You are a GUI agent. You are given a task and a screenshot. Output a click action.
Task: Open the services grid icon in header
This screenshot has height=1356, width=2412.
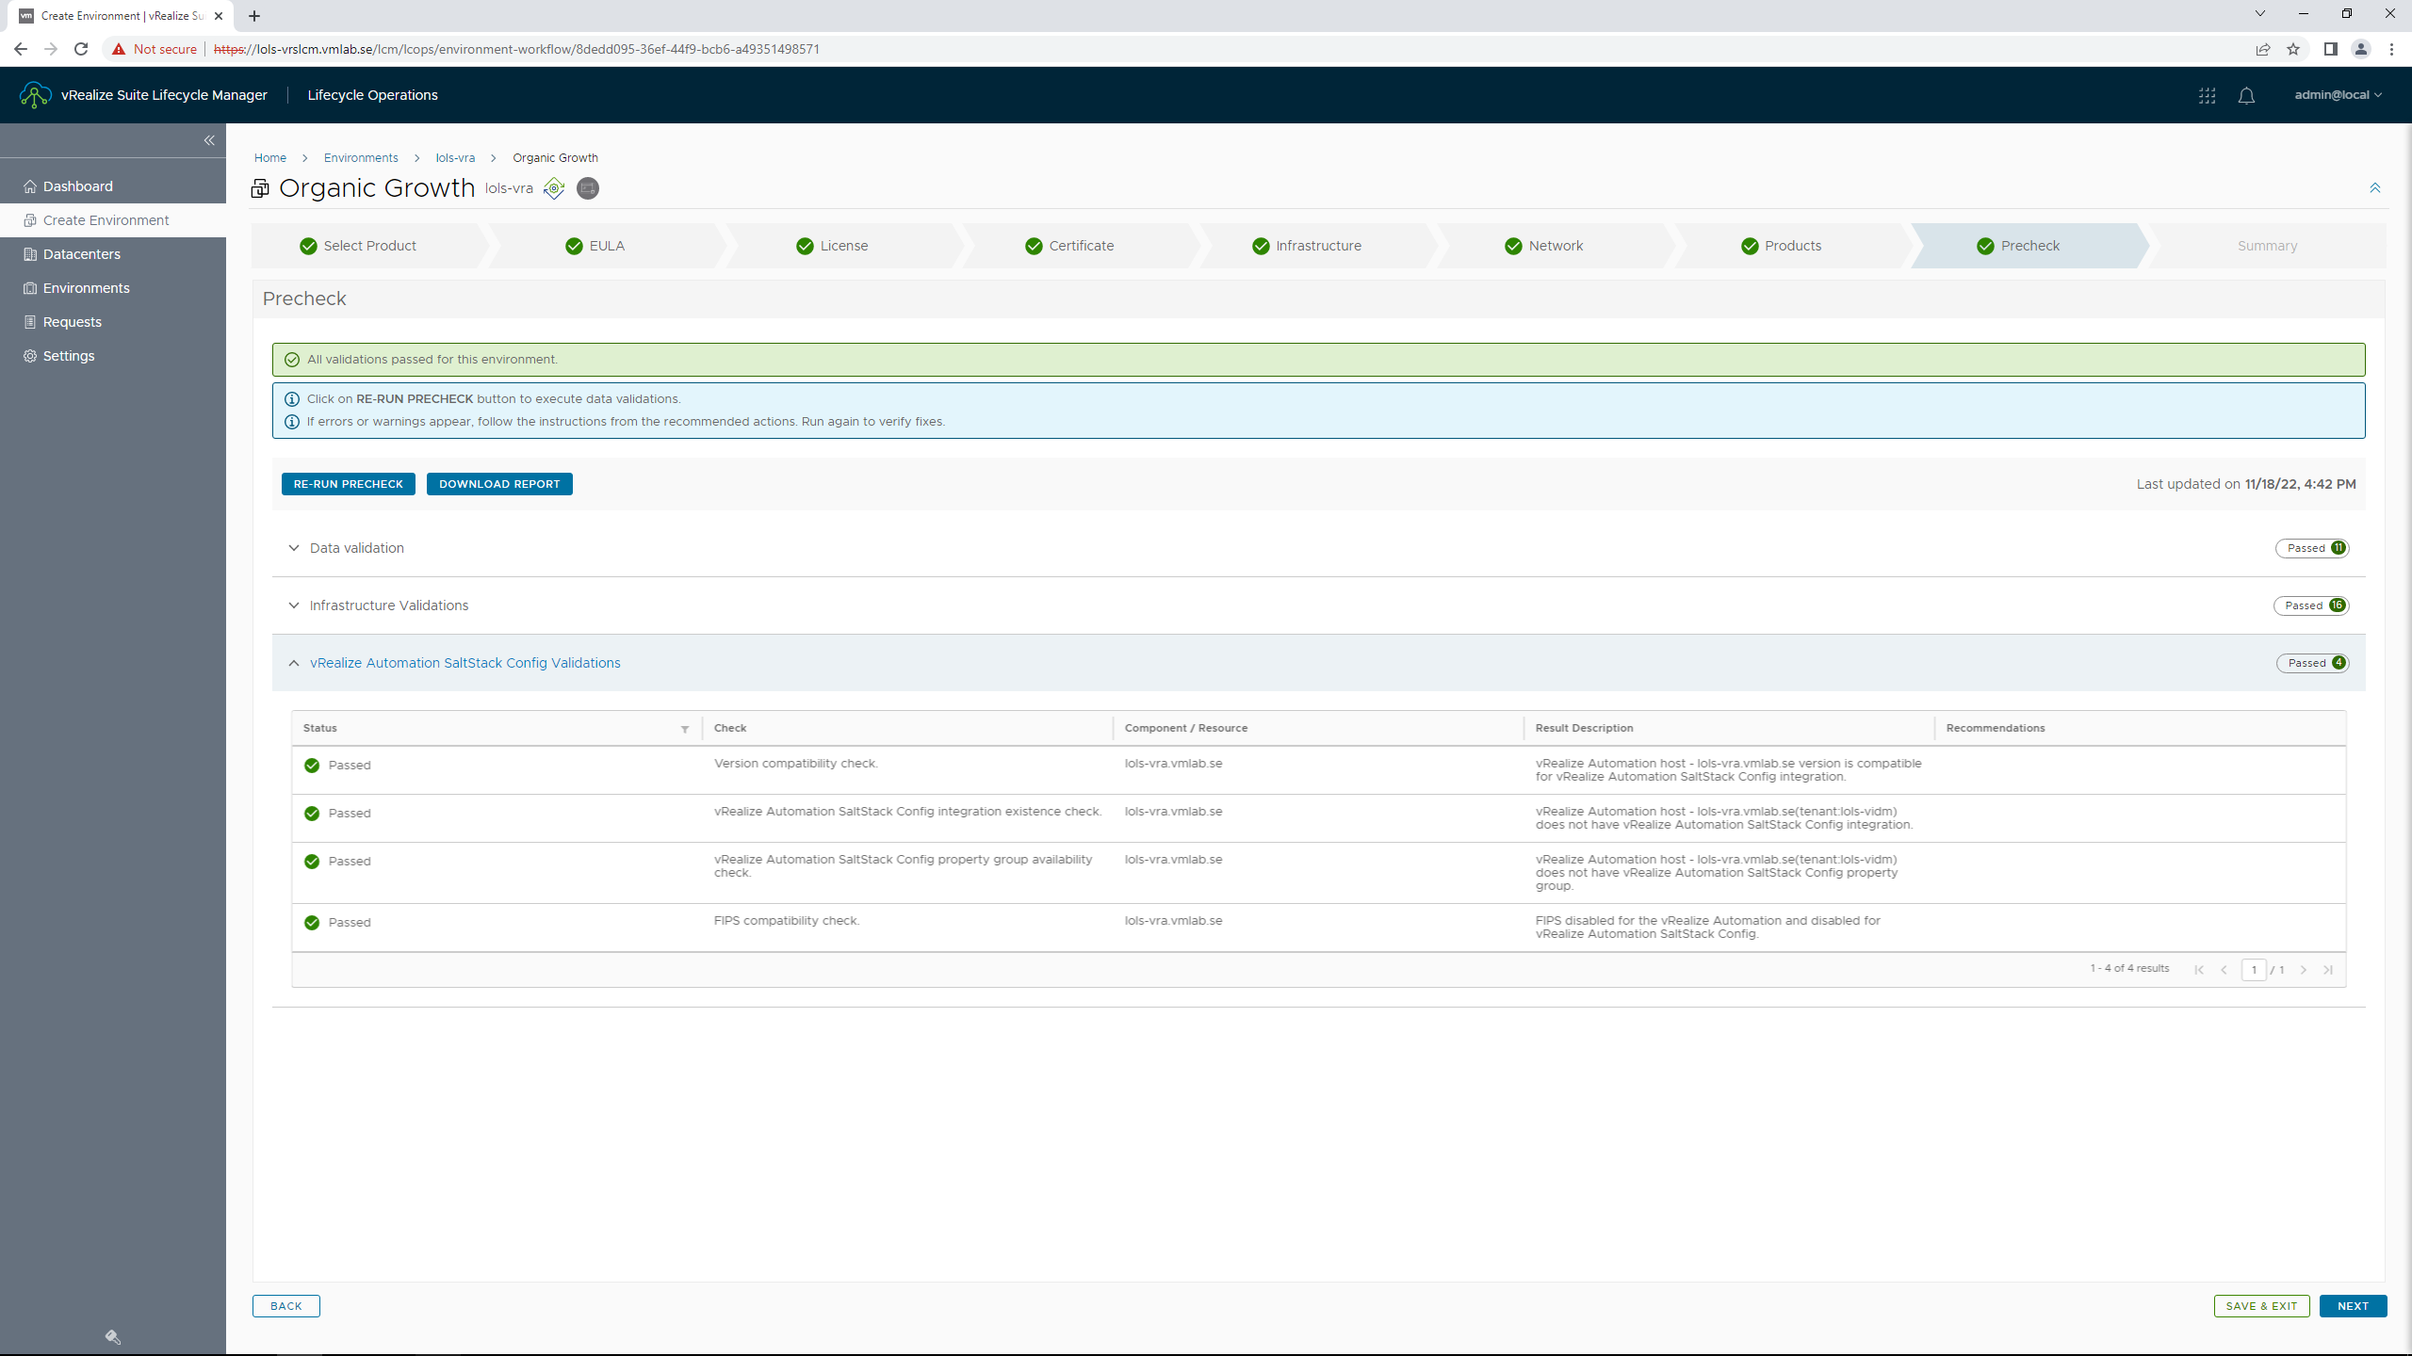coord(2207,95)
